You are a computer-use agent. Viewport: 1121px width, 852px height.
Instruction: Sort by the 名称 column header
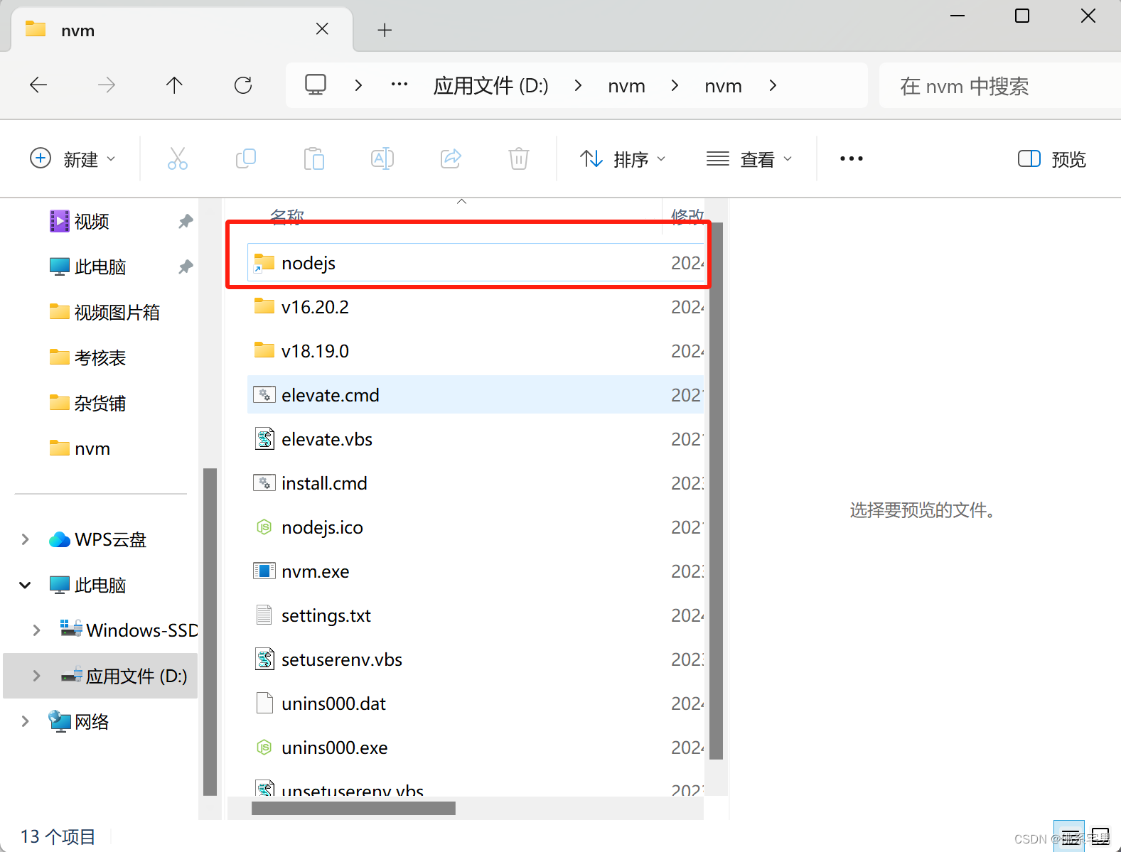(x=287, y=215)
